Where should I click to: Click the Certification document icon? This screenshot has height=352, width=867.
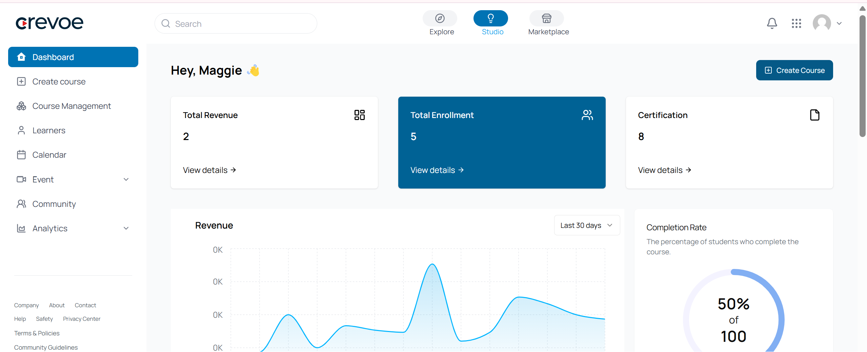[x=815, y=115]
